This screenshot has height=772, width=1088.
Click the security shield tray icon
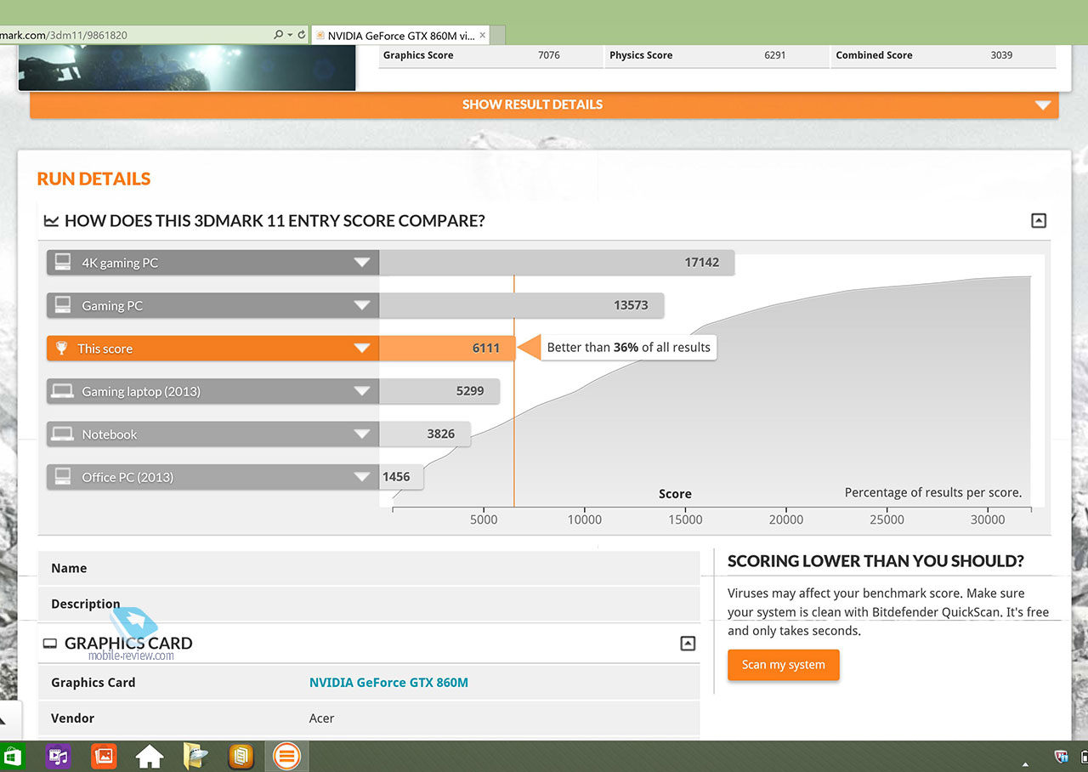click(x=1061, y=756)
